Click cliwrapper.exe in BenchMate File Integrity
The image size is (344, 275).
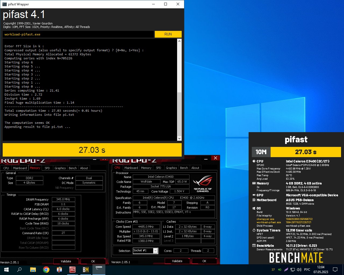pyautogui.click(x=265, y=219)
